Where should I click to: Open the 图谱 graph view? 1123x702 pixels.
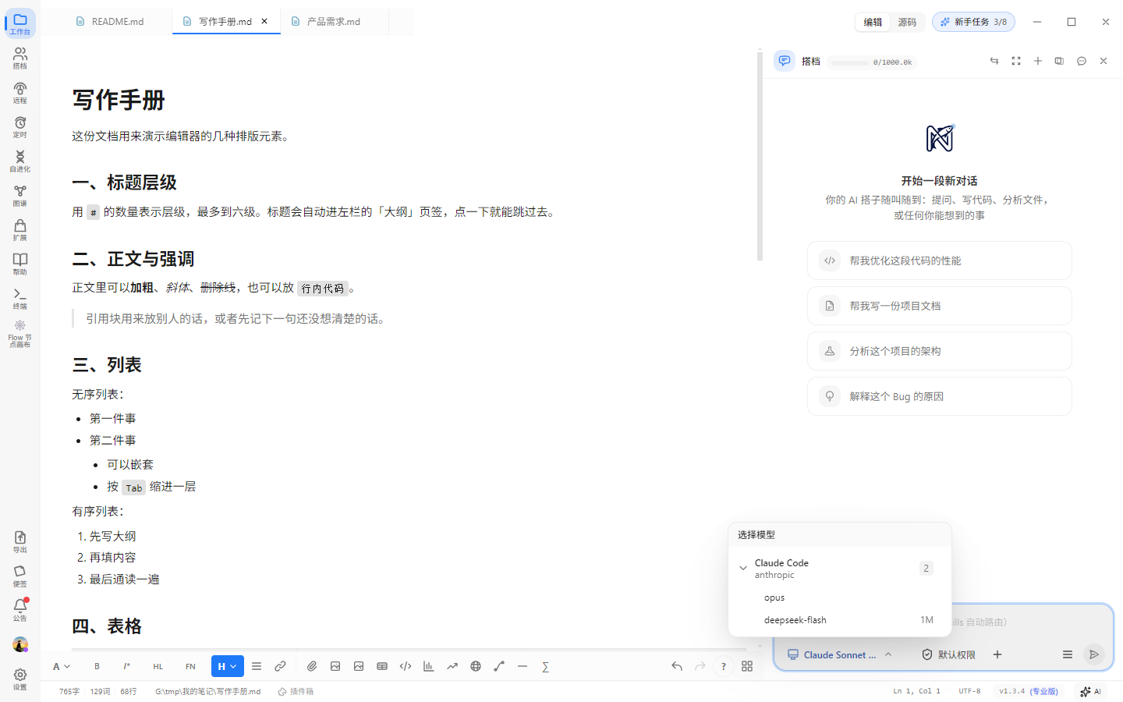tap(20, 195)
